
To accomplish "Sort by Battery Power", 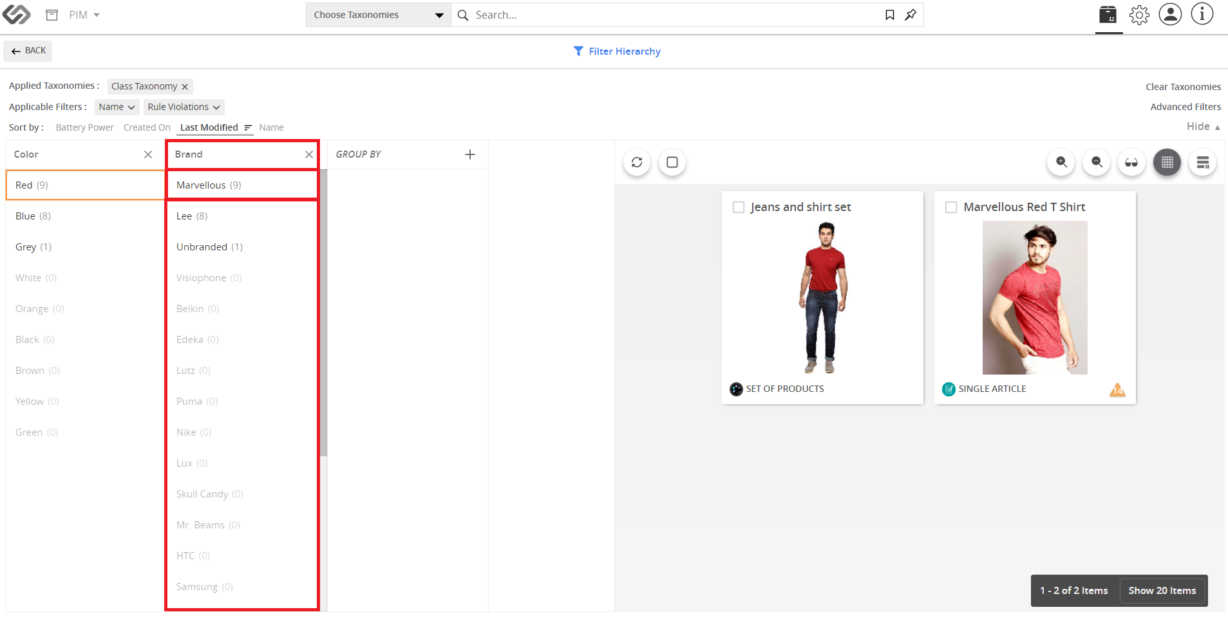I will click(84, 127).
